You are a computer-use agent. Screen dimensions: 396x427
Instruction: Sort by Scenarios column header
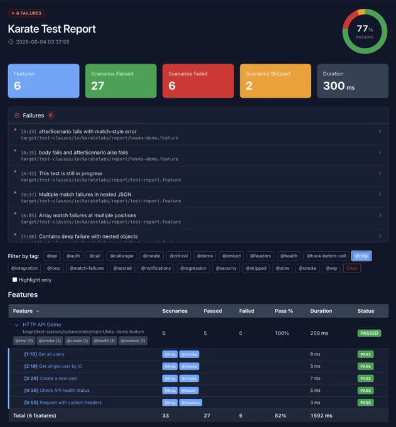(174, 311)
